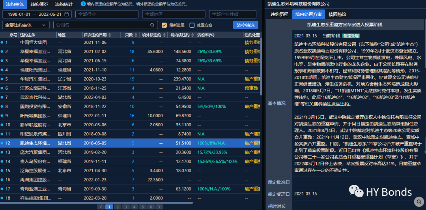
Task: Click the round magnifier icon at bottom right
Action: pos(419,202)
